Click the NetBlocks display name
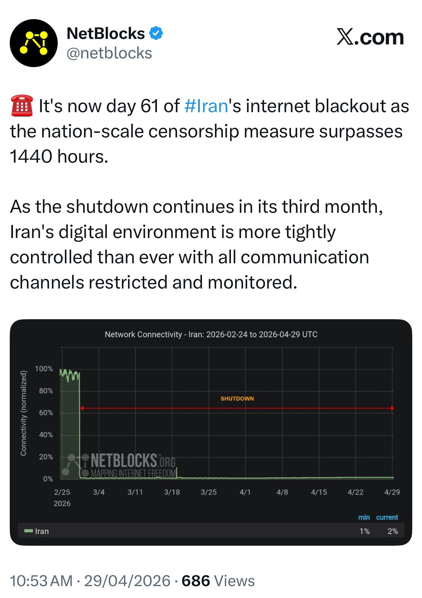The height and width of the screenshot is (598, 422). (x=106, y=34)
